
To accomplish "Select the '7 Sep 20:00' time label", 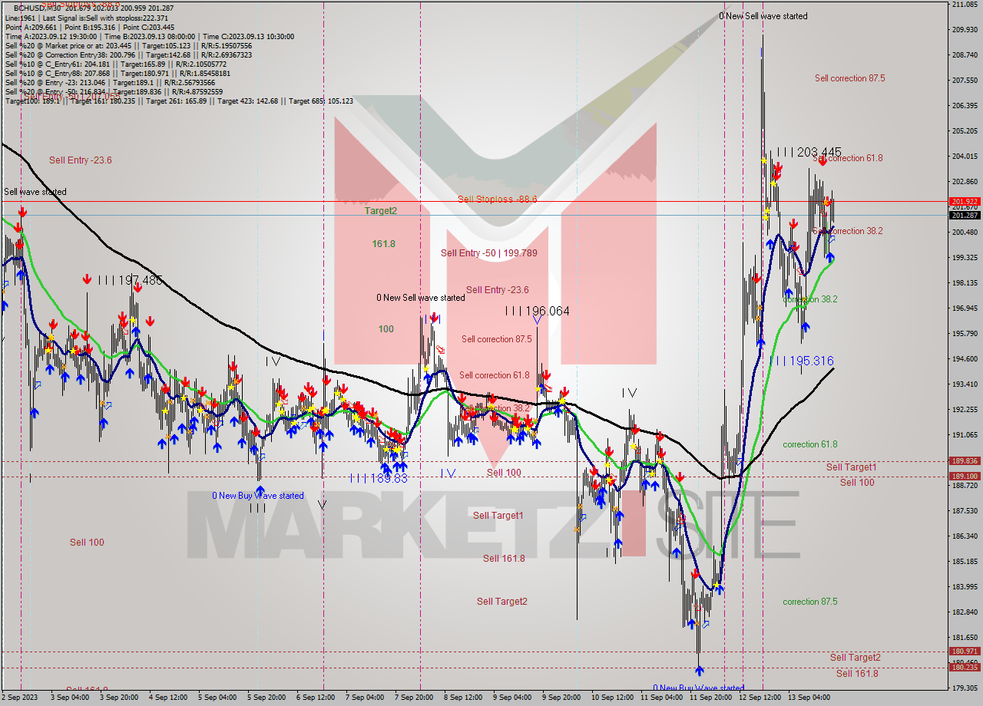I will tap(414, 698).
